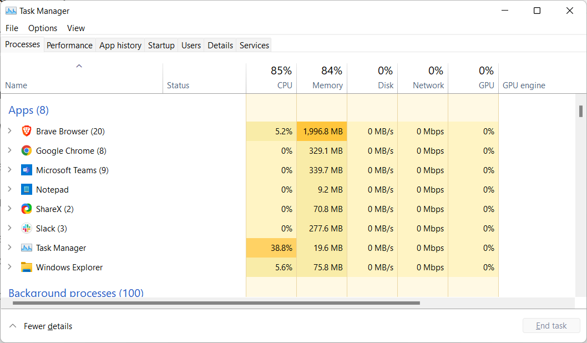Viewport: 587px width, 343px height.
Task: Click the Notepad icon
Action: 27,189
